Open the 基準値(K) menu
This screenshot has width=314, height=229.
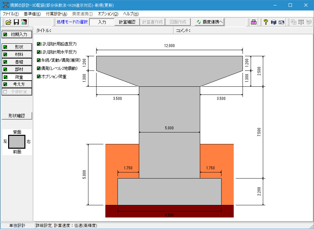coord(32,14)
